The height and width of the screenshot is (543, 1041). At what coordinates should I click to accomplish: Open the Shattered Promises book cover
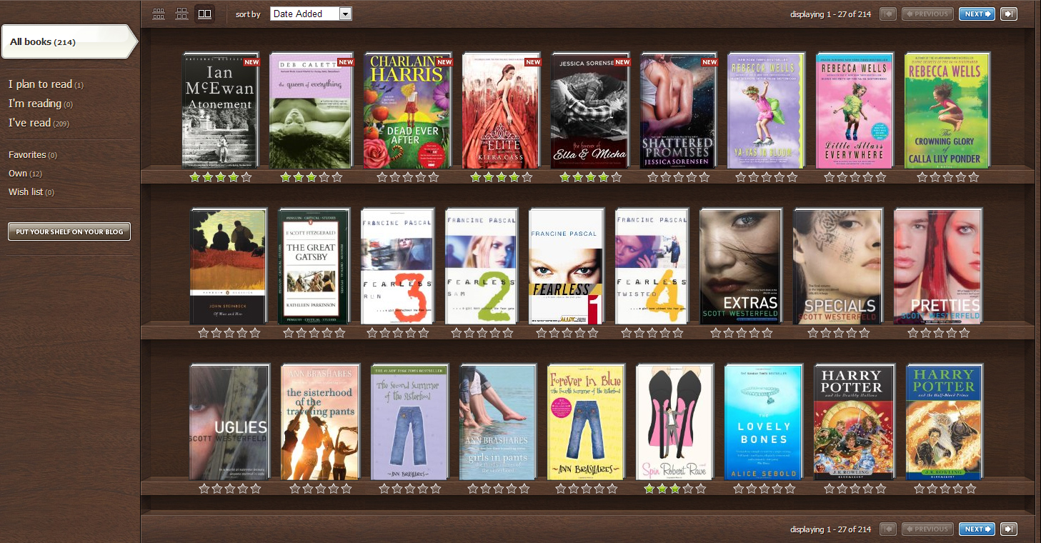[x=679, y=111]
